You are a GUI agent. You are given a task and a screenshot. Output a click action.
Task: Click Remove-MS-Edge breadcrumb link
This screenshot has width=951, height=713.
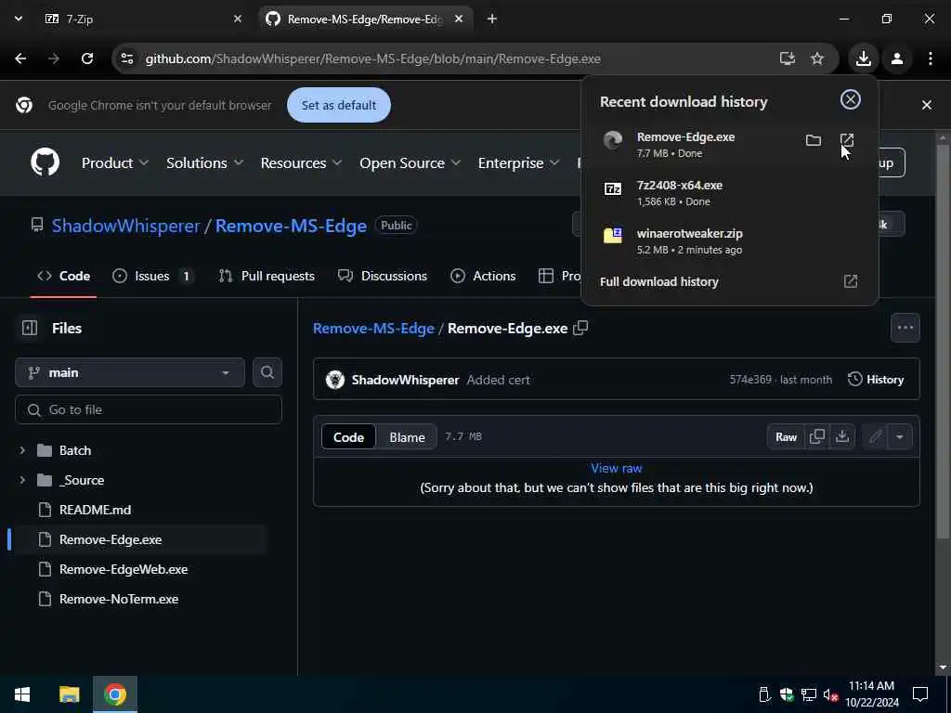pyautogui.click(x=373, y=328)
